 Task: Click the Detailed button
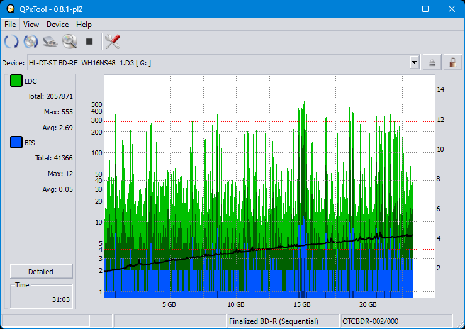click(42, 272)
